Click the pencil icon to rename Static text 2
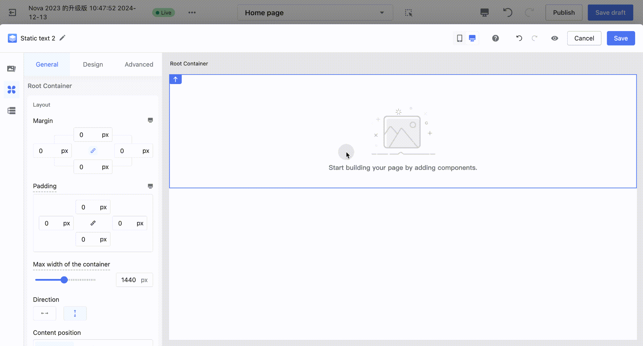This screenshot has width=643, height=346. [62, 38]
